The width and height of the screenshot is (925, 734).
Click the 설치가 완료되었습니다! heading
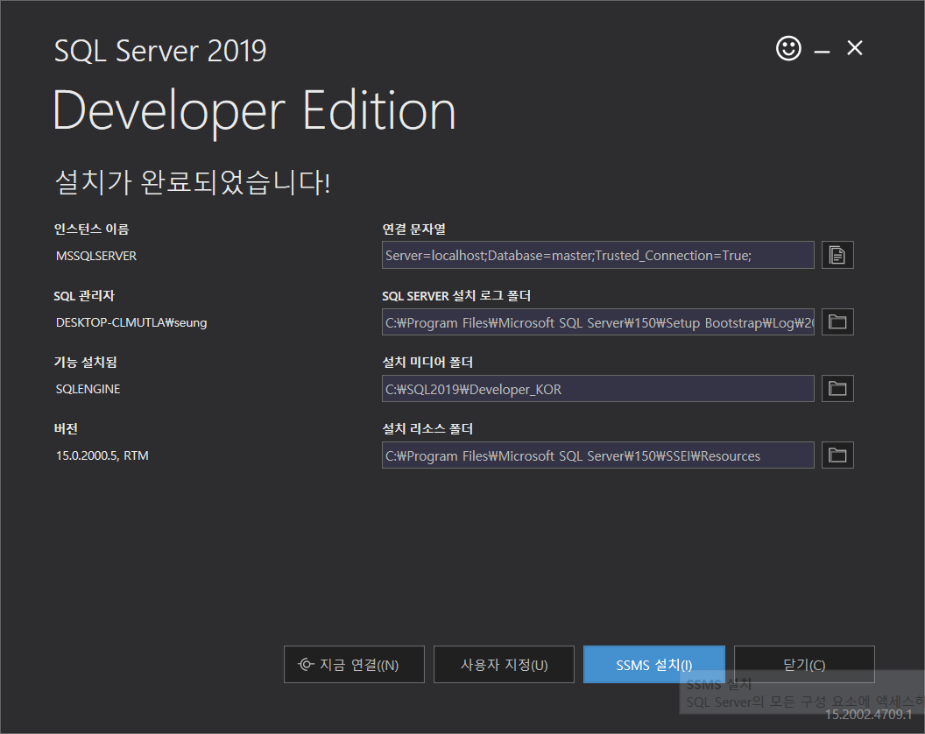coord(193,181)
